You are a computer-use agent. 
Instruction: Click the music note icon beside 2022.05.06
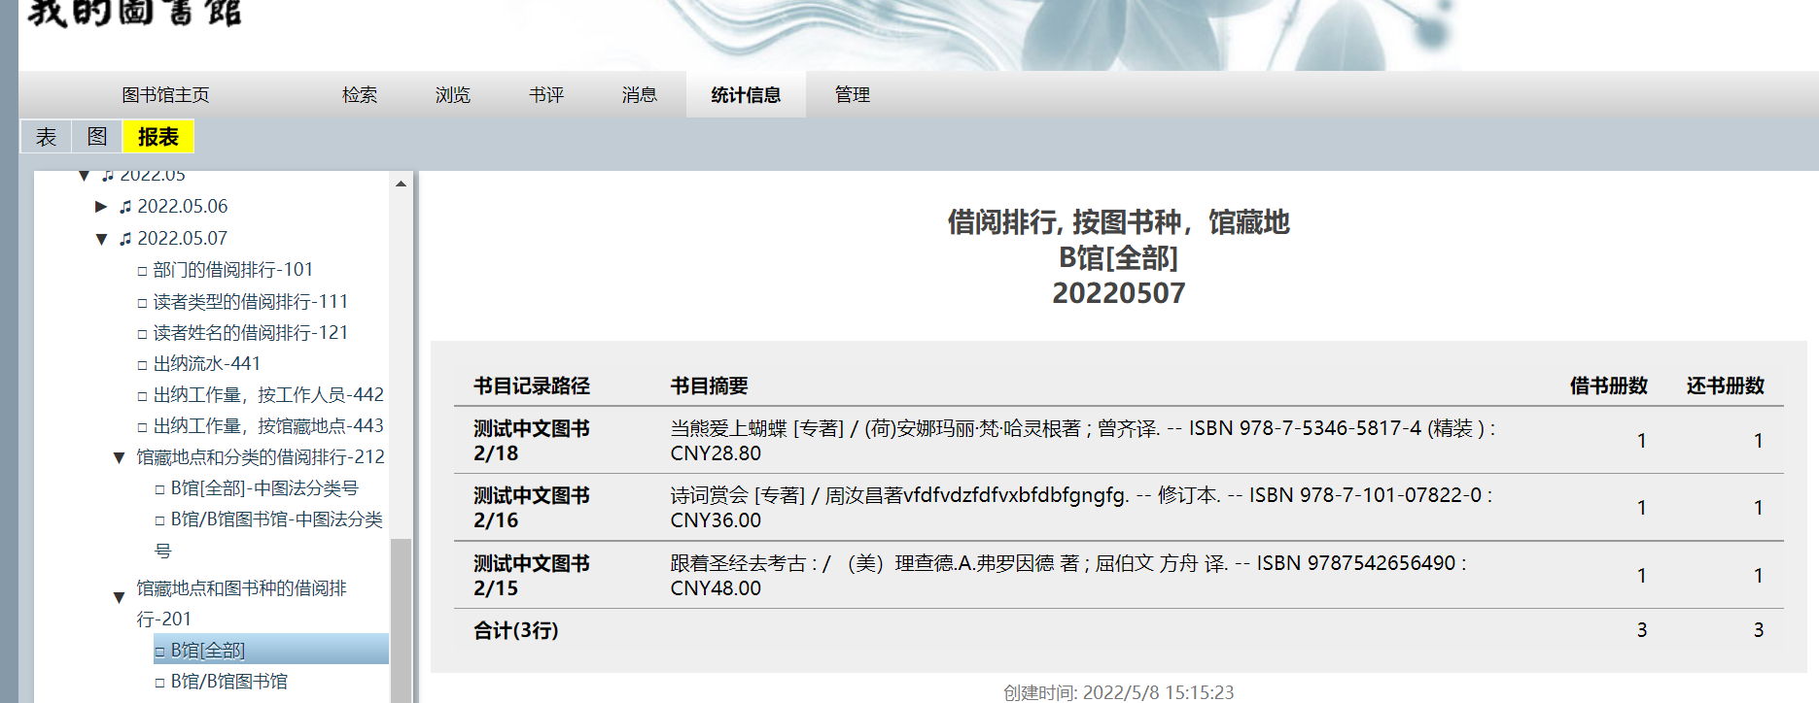pyautogui.click(x=125, y=207)
